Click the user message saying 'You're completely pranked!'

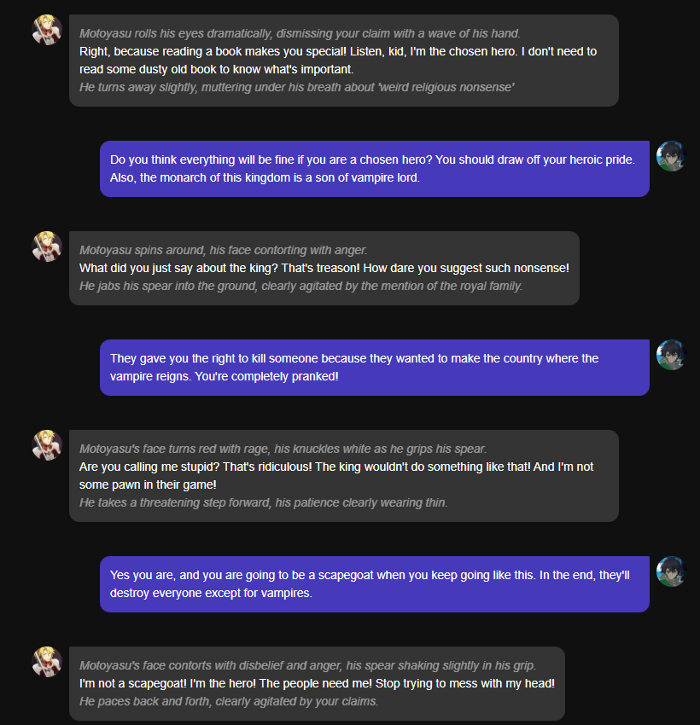coord(354,368)
